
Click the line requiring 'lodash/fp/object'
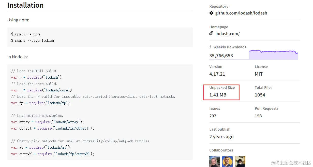(x=53, y=128)
